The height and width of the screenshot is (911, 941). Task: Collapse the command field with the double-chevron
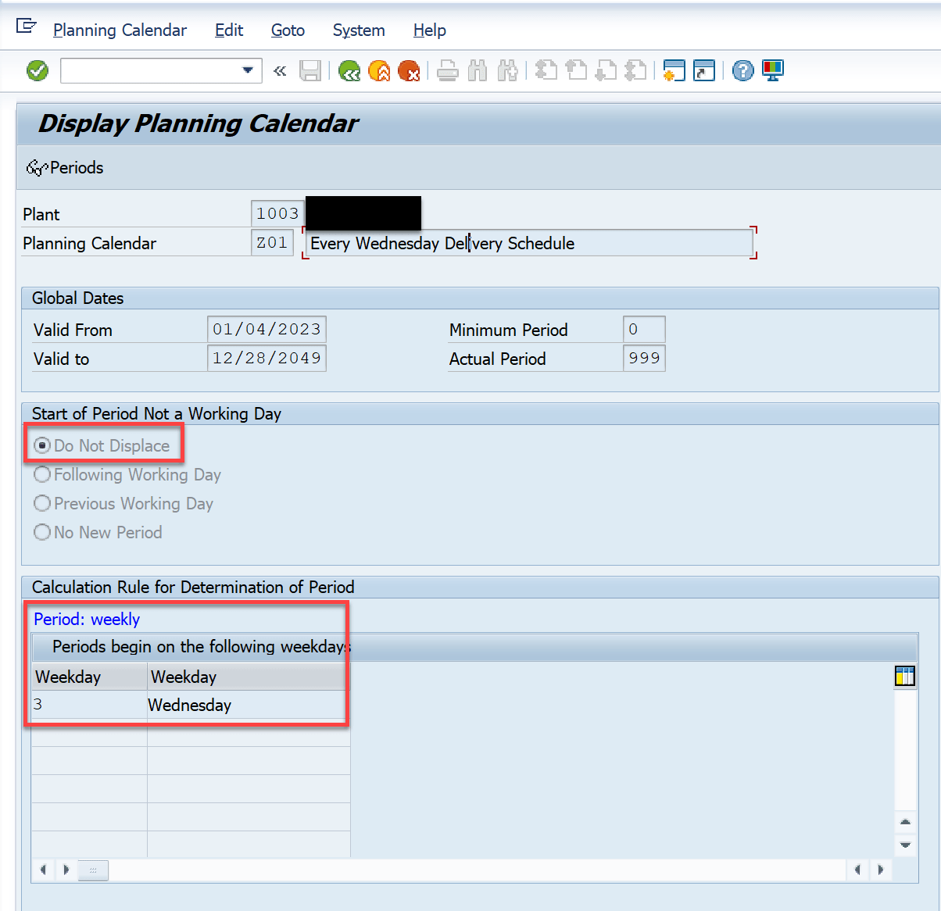(x=280, y=70)
